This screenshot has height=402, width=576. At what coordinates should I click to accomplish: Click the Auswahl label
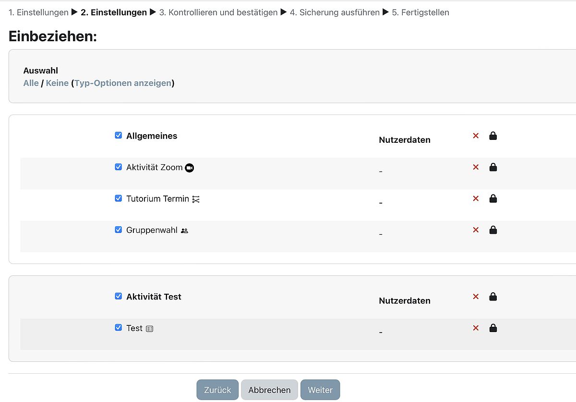40,70
